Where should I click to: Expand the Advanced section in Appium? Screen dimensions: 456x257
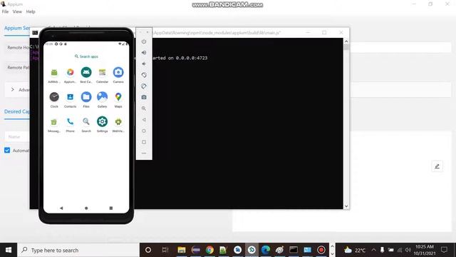pos(13,90)
